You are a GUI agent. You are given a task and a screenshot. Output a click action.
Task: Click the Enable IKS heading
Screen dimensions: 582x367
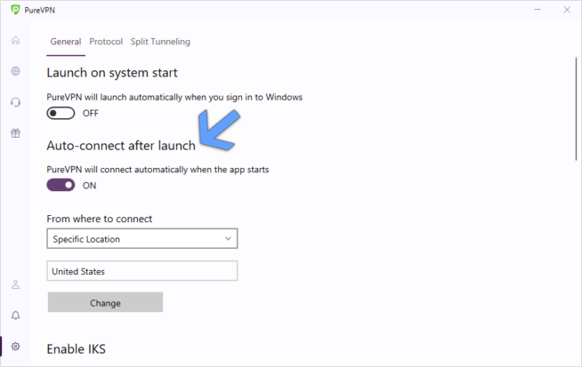(77, 349)
